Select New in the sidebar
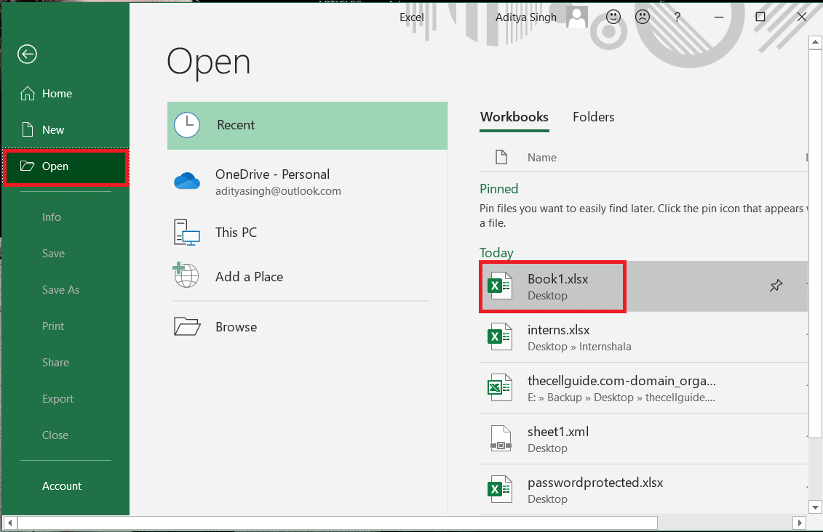The height and width of the screenshot is (532, 823). [52, 129]
